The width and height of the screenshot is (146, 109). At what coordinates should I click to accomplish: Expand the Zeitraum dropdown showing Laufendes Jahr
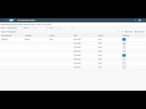(15, 28)
